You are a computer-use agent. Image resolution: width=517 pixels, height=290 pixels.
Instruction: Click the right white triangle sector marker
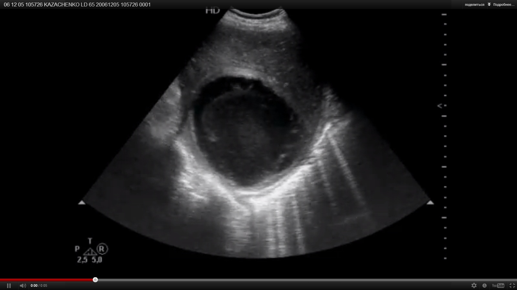click(430, 203)
